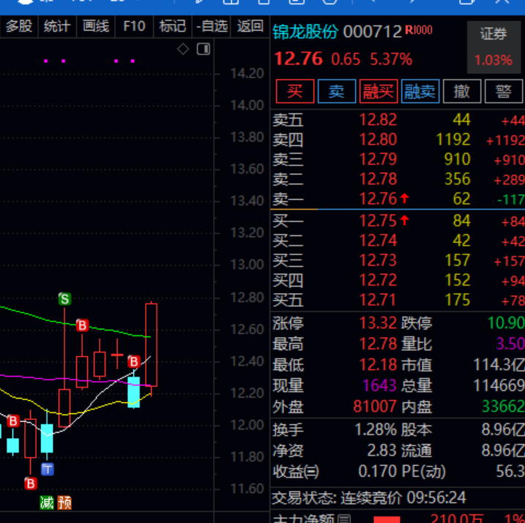Open the 统计 statistics tool

click(57, 26)
